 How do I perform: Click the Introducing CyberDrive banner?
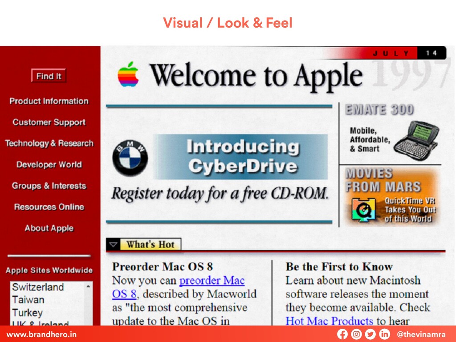240,157
